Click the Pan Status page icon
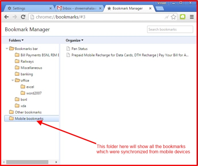 tap(68, 48)
